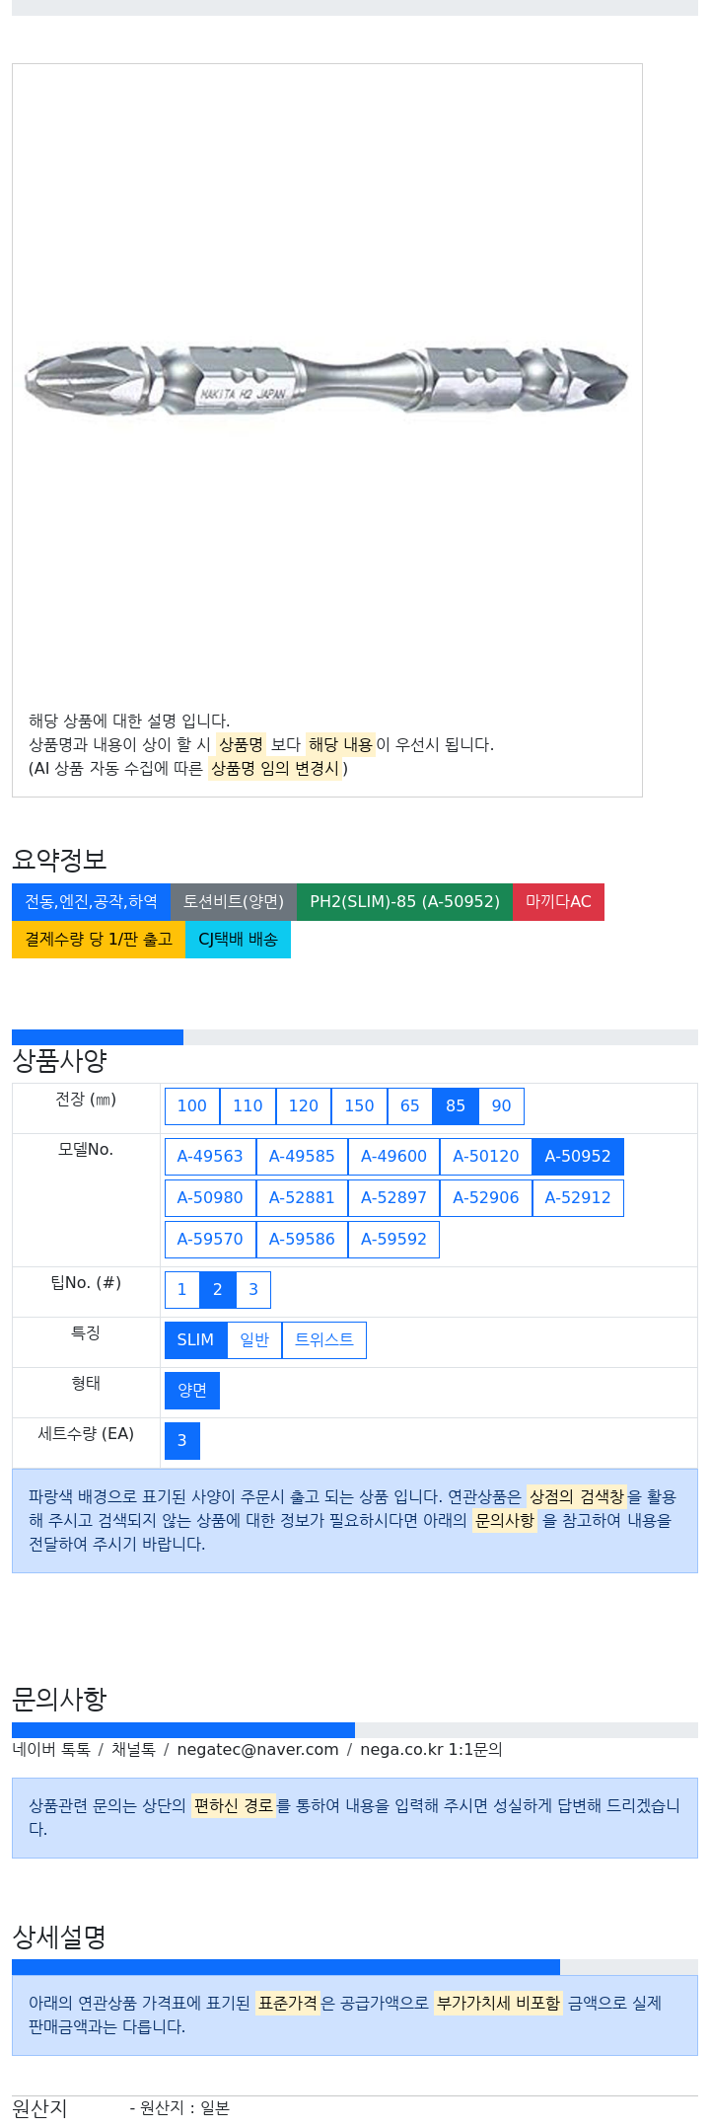
Task: Click the 양면 shape option
Action: [192, 1391]
